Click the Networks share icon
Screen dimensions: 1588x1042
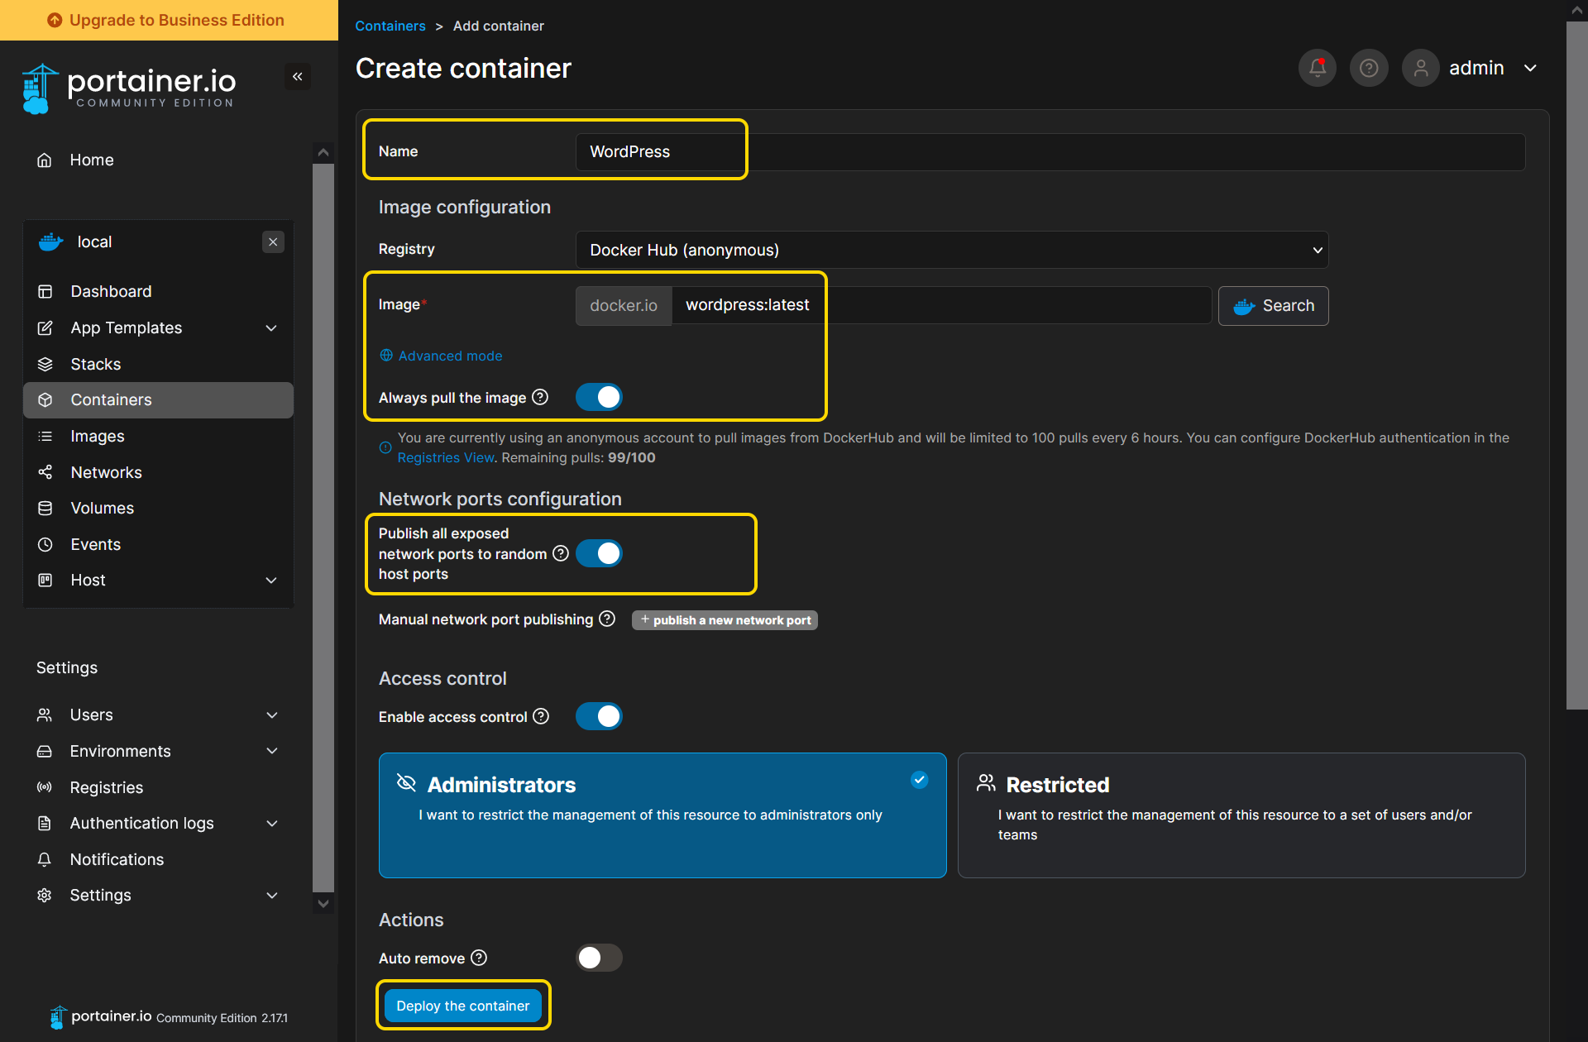pyautogui.click(x=45, y=472)
